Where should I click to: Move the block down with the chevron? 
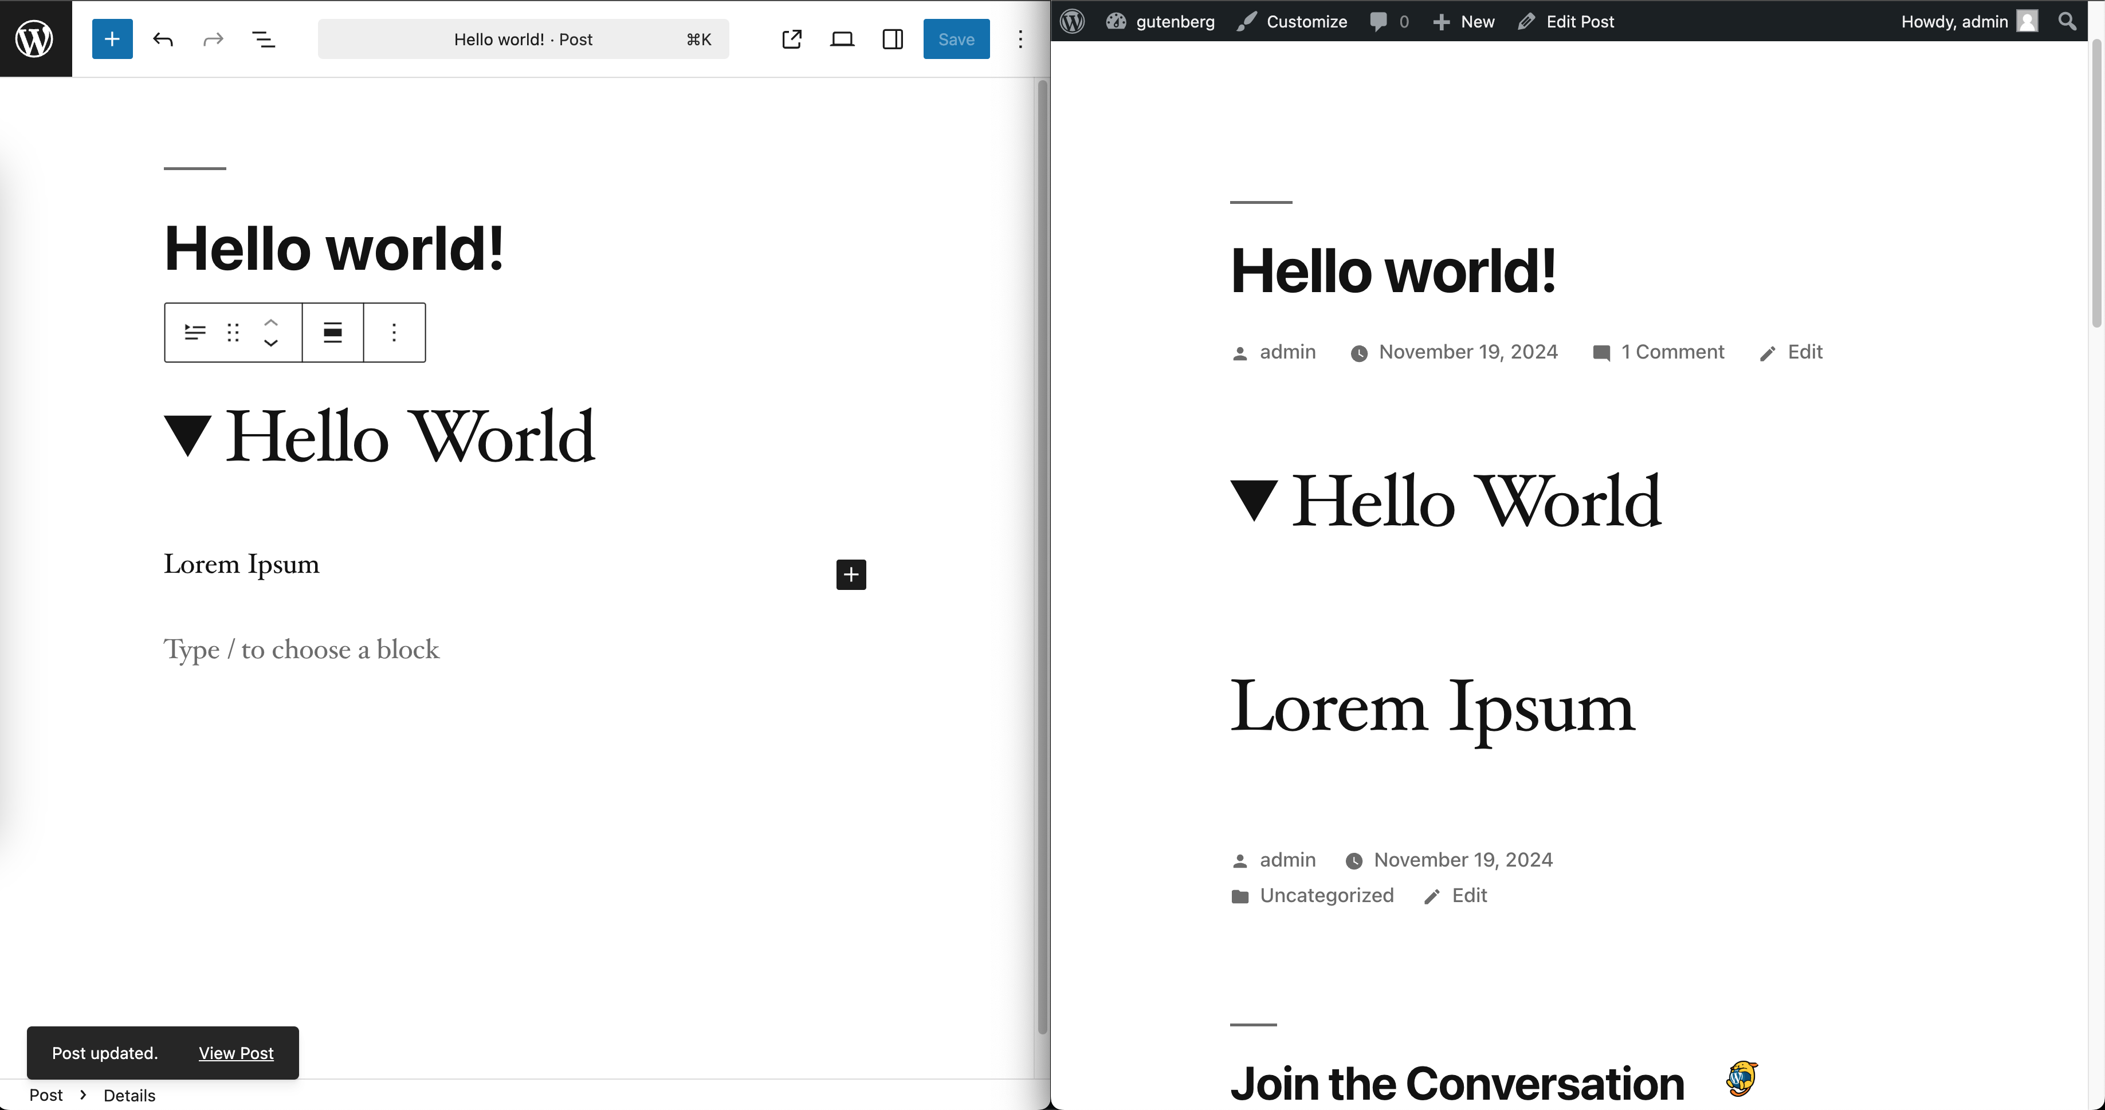(x=272, y=343)
